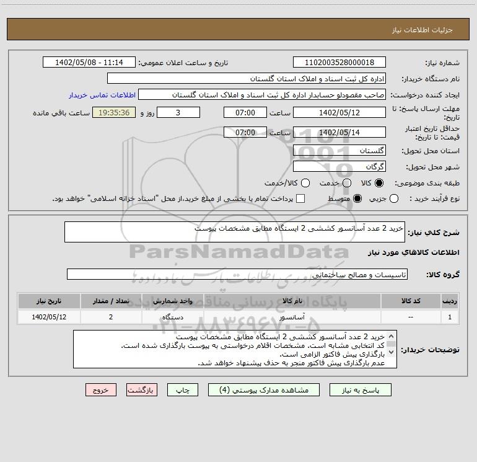Click the quantity cell showing 2
Viewport: 477px width, 462px height.
111,317
